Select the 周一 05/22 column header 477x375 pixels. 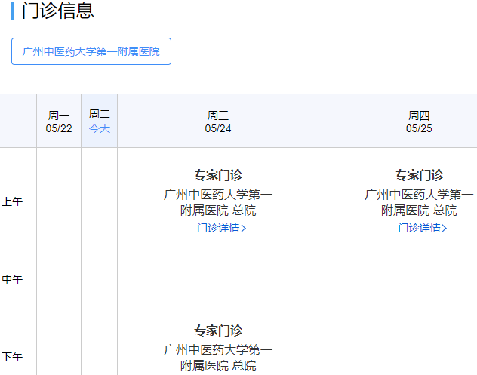(59, 121)
